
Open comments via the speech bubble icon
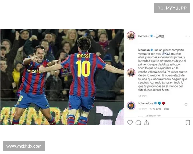coord(138,123)
